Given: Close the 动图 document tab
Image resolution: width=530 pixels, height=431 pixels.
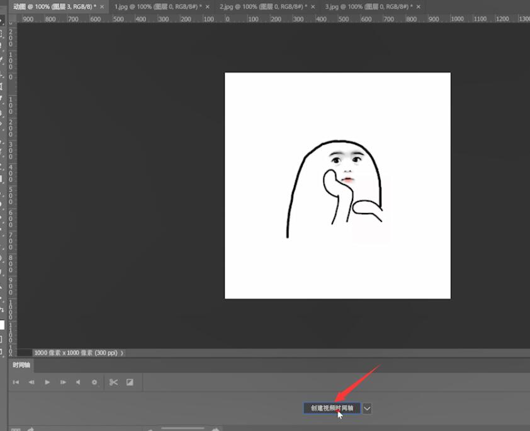Looking at the screenshot, I should (102, 7).
